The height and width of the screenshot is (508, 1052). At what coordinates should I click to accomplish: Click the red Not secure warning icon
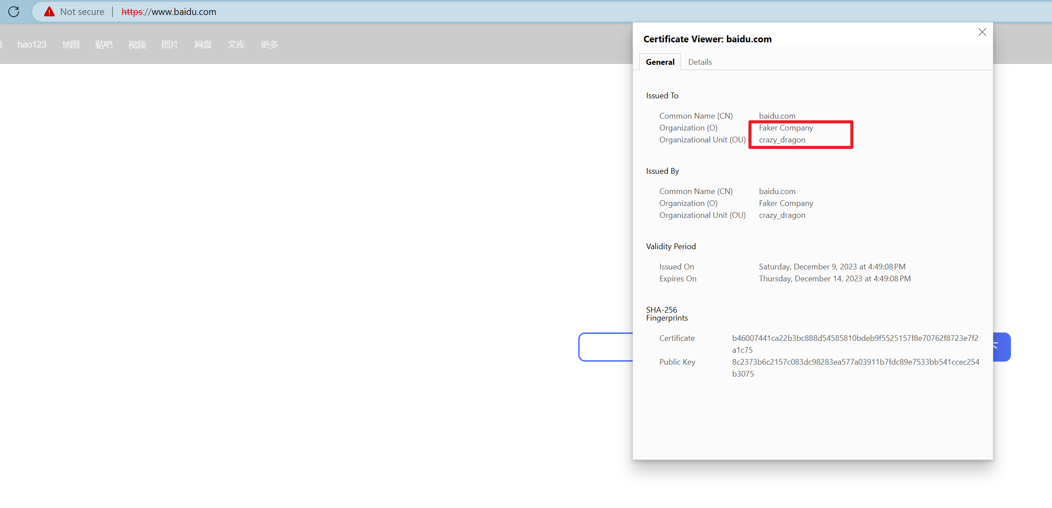tap(49, 11)
